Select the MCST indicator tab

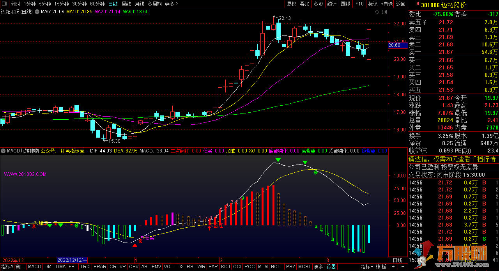pyautogui.click(x=304, y=267)
